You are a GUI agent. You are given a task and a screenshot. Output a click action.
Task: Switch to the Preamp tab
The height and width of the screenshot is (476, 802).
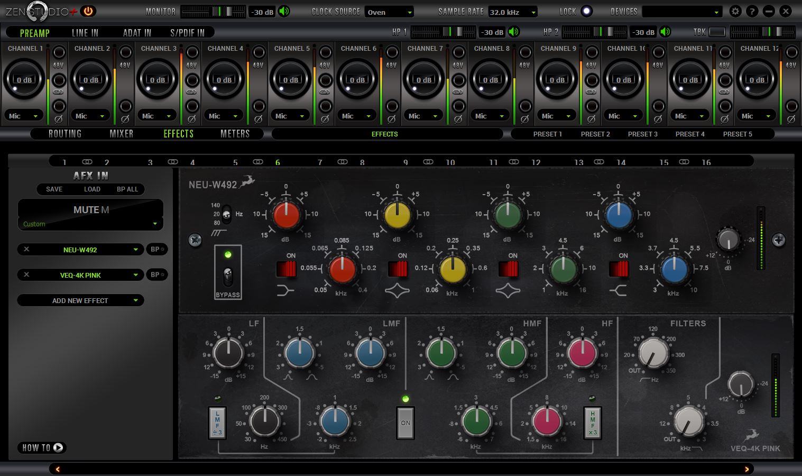(34, 33)
